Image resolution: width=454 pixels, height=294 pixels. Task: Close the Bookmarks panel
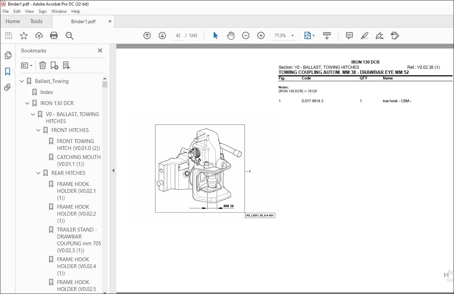100,51
